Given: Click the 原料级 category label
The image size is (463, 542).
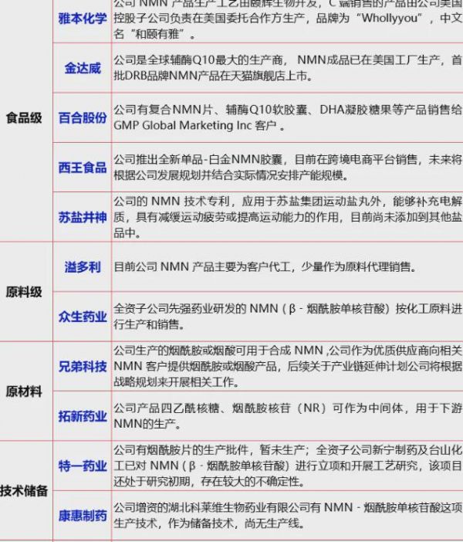Looking at the screenshot, I should pos(24,292).
